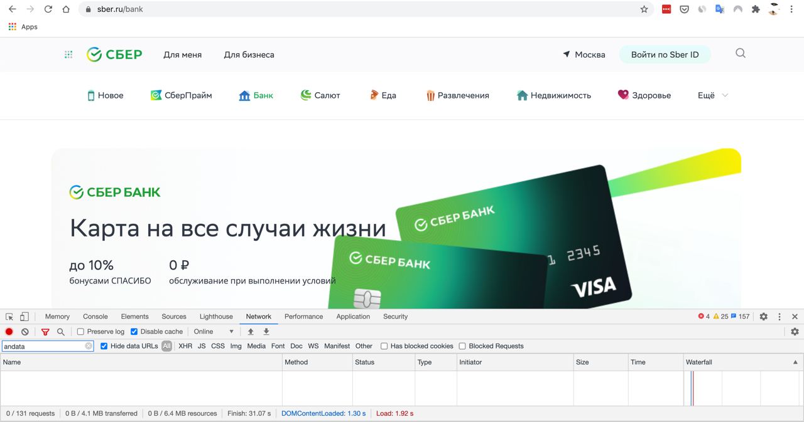Click the Pocket extension icon
The image size is (804, 422).
(684, 9)
